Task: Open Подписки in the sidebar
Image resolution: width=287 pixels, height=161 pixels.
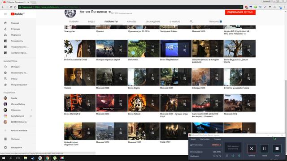Action: (16, 35)
